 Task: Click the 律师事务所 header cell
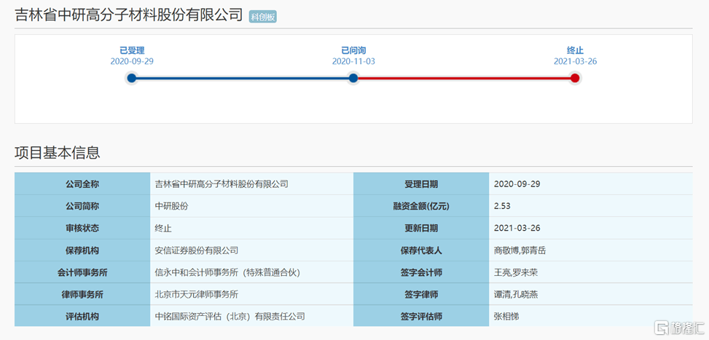(x=82, y=294)
